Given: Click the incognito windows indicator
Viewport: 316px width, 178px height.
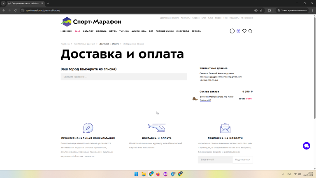Looking at the screenshot, I should tap(292, 10).
